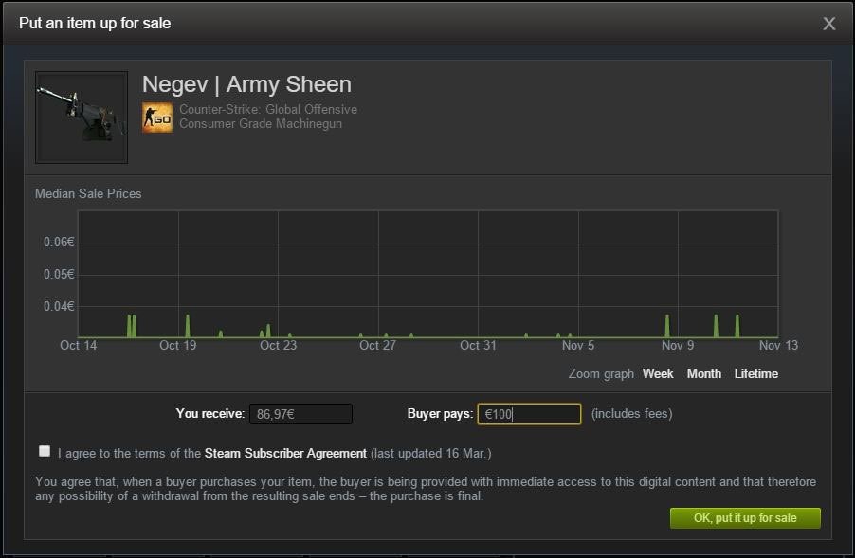Image resolution: width=855 pixels, height=558 pixels.
Task: Click the CS:GO game icon
Action: [x=157, y=117]
